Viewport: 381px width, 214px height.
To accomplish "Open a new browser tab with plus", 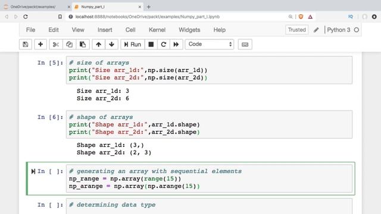I will point(149,7).
